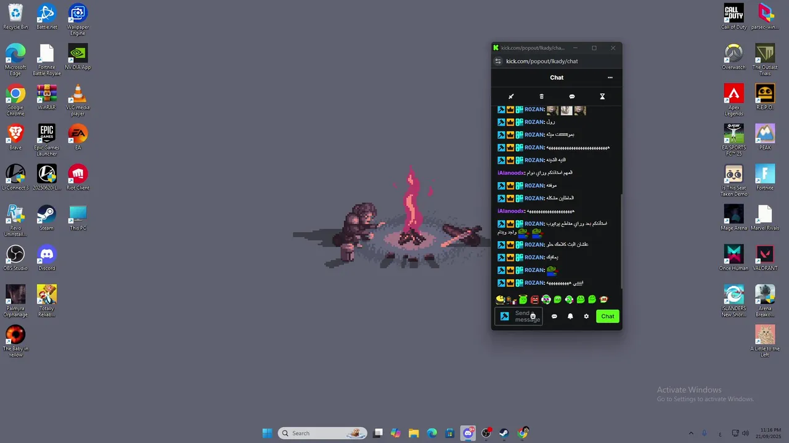Expand hidden system tray icons chevron

(x=691, y=433)
